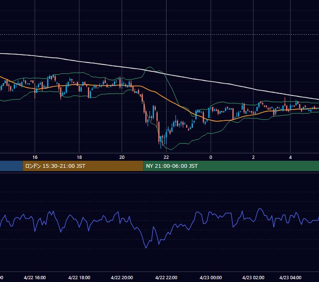This screenshot has width=319, height=282.
Task: Click the ロンドン 15:30-21:00 JST session bar
Action: tap(83, 166)
